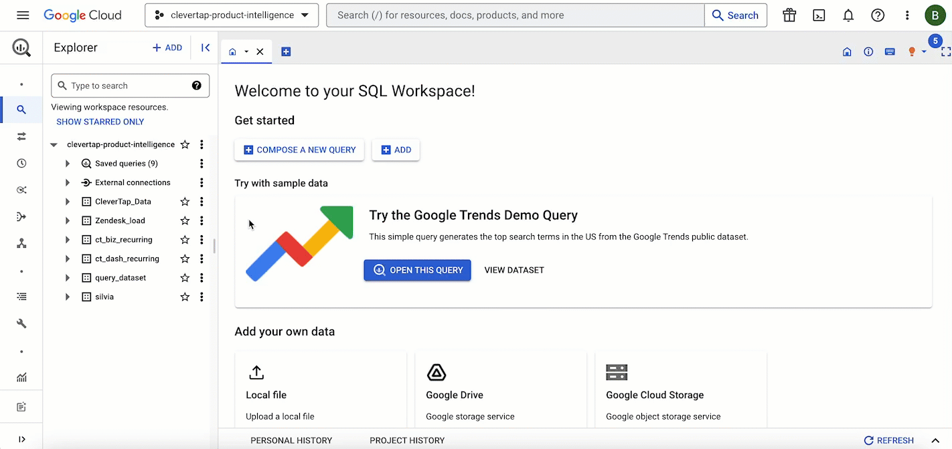Image resolution: width=952 pixels, height=449 pixels.
Task: Expand the CleverTap_Data dataset
Action: (67, 201)
